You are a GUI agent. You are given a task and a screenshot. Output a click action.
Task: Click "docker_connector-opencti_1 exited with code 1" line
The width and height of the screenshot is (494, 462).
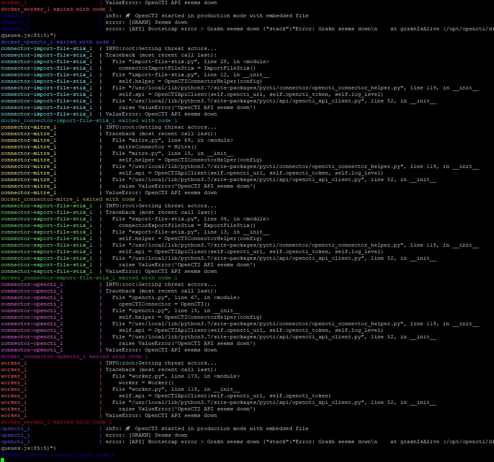[x=74, y=356]
